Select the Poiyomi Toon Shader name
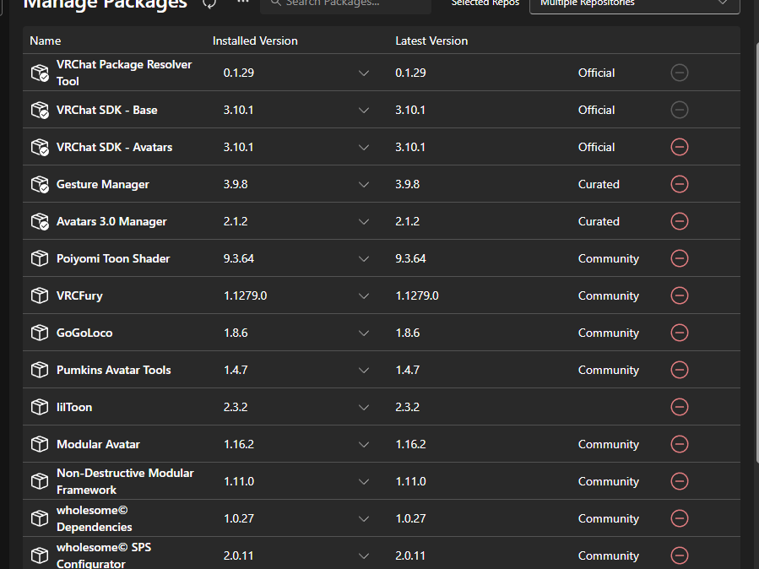The image size is (759, 569). 113,258
